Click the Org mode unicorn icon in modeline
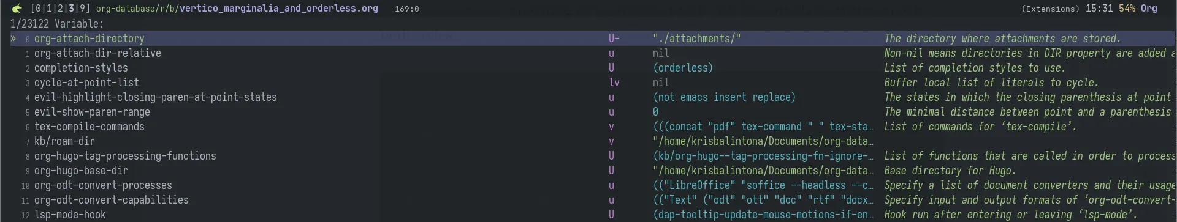Viewport: 1177px width, 222px height. (x=18, y=9)
